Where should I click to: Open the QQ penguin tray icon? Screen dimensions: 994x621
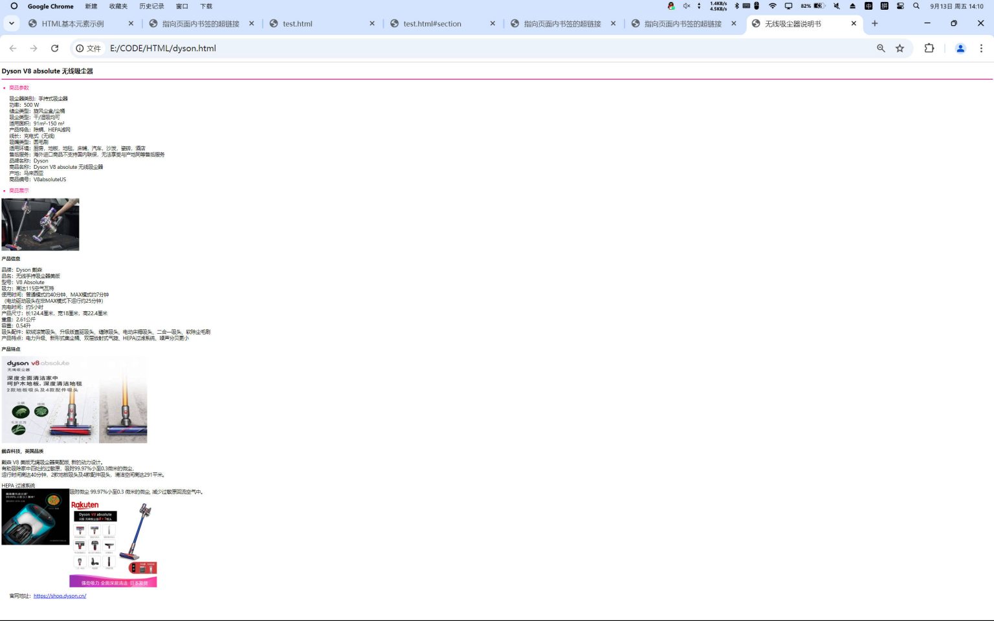(x=671, y=6)
